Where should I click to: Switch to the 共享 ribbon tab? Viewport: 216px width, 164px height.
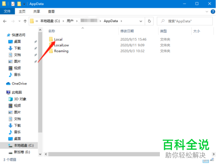coord(37,11)
